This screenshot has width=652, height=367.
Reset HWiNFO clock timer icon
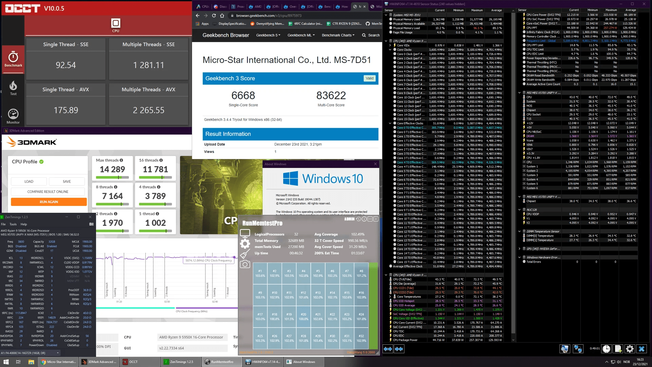pos(606,349)
